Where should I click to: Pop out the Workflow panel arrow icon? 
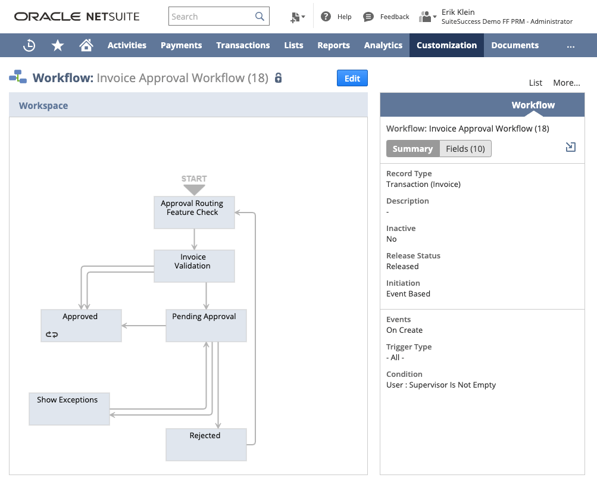point(570,147)
